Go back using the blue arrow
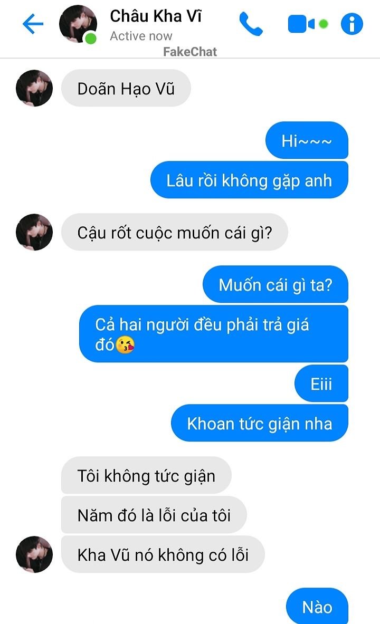The image size is (380, 624). pos(33,24)
